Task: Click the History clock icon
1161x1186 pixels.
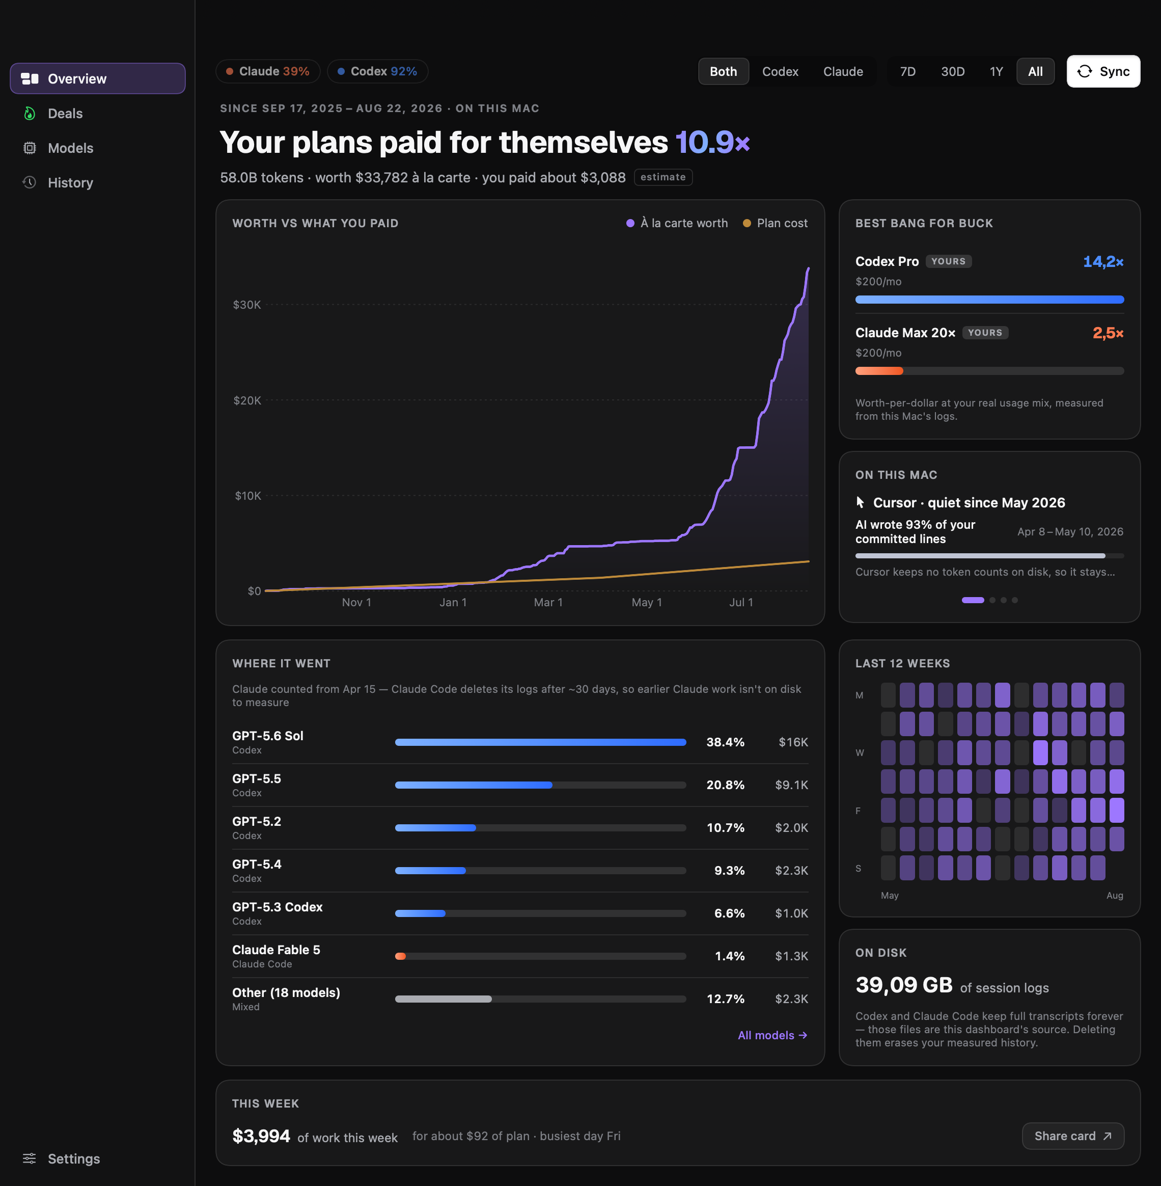Action: tap(29, 182)
